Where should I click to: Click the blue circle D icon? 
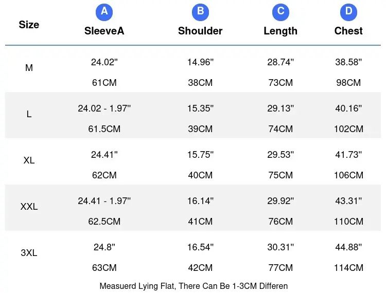[x=348, y=11]
